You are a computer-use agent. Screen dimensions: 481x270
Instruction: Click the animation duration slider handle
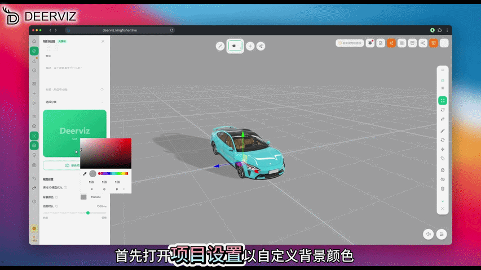pos(88,213)
